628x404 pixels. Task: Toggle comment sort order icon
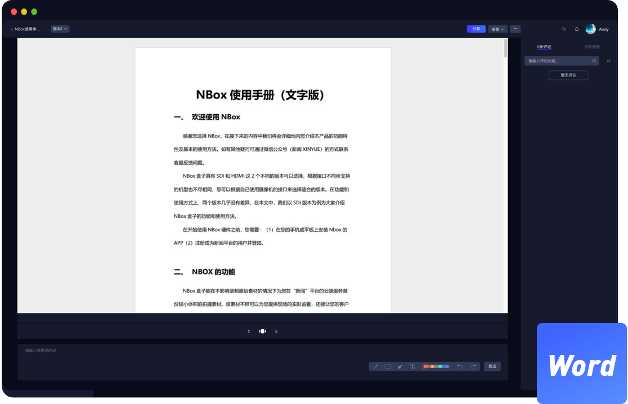609,61
